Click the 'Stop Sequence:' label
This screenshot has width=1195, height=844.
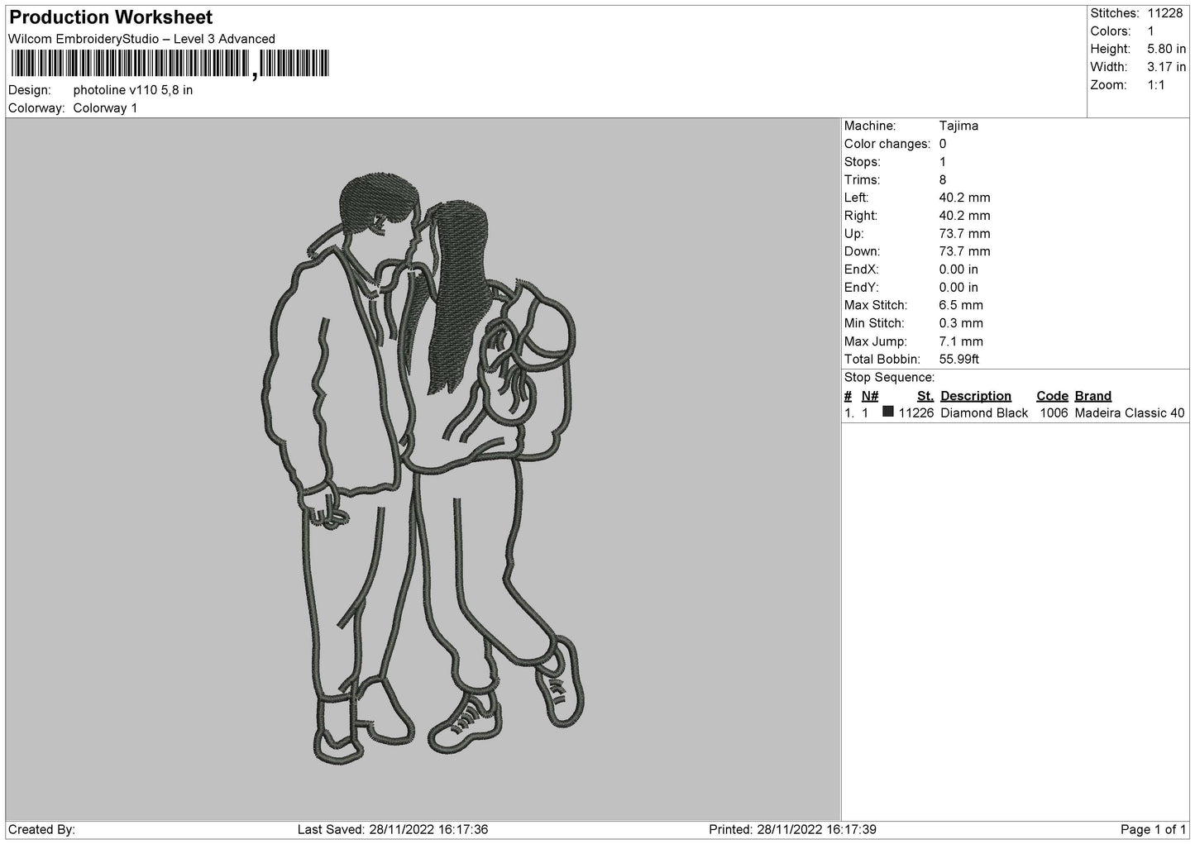(889, 378)
